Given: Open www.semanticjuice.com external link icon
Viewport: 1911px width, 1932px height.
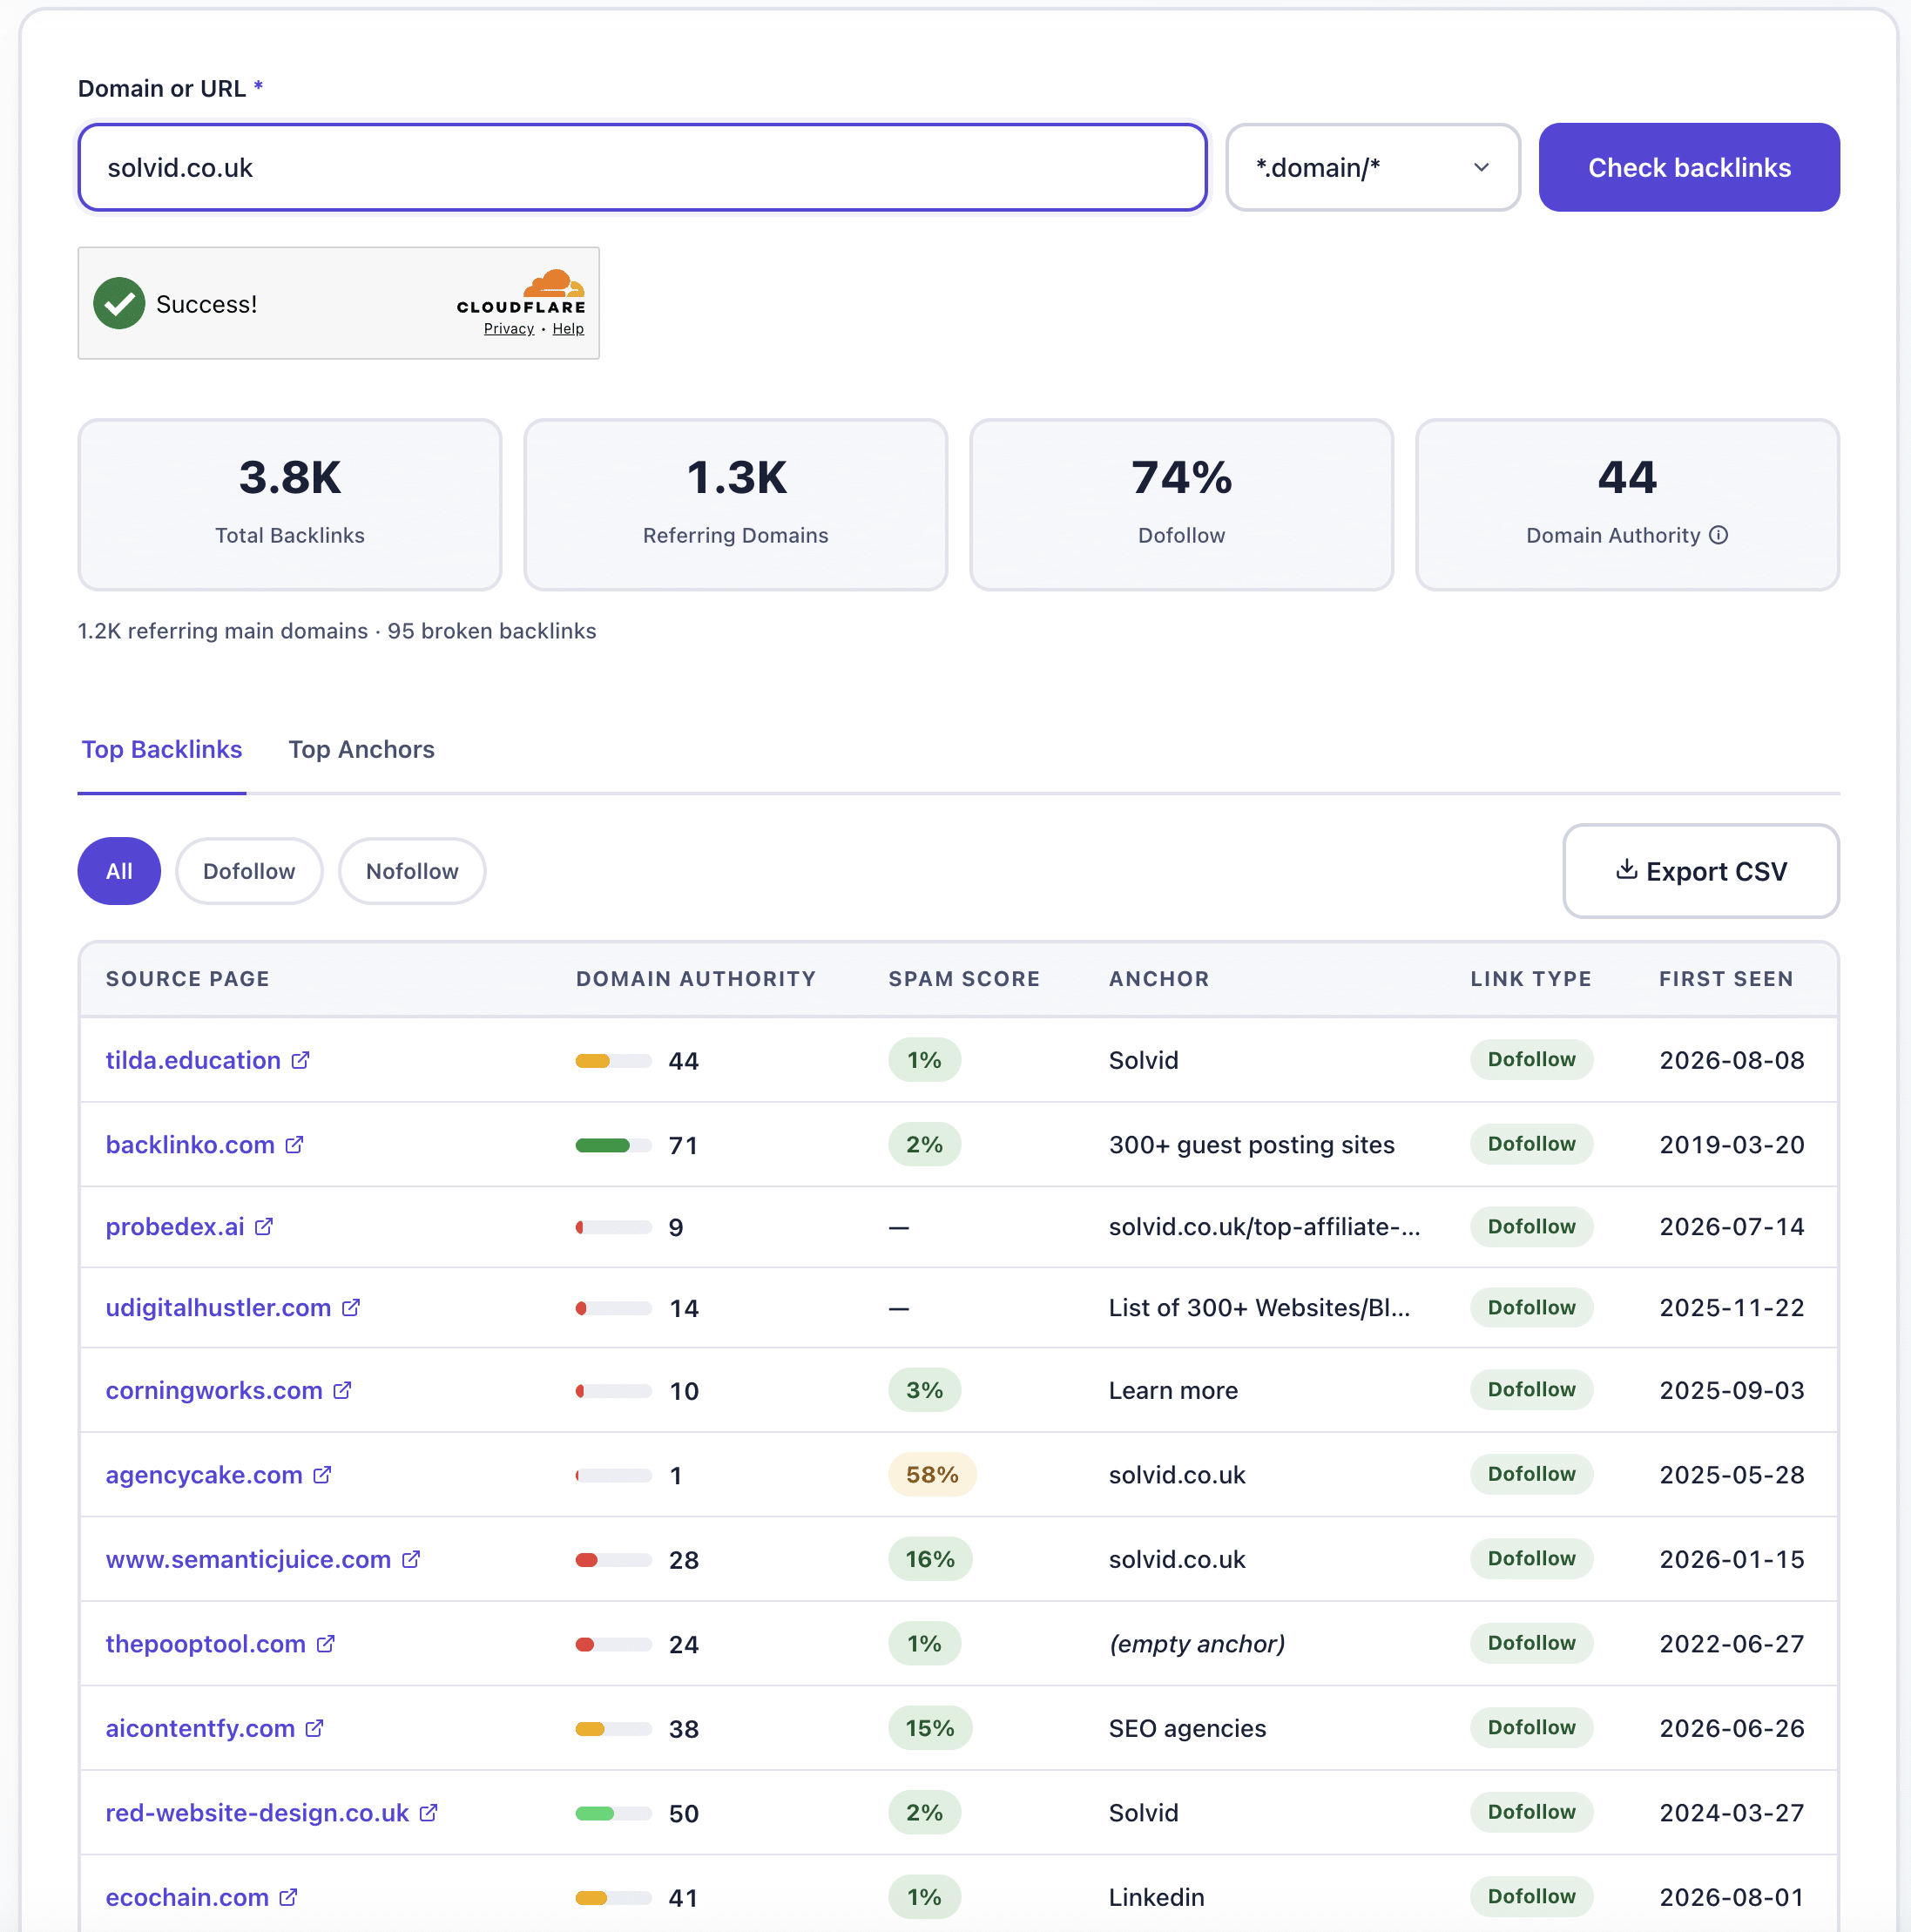Looking at the screenshot, I should (x=411, y=1559).
